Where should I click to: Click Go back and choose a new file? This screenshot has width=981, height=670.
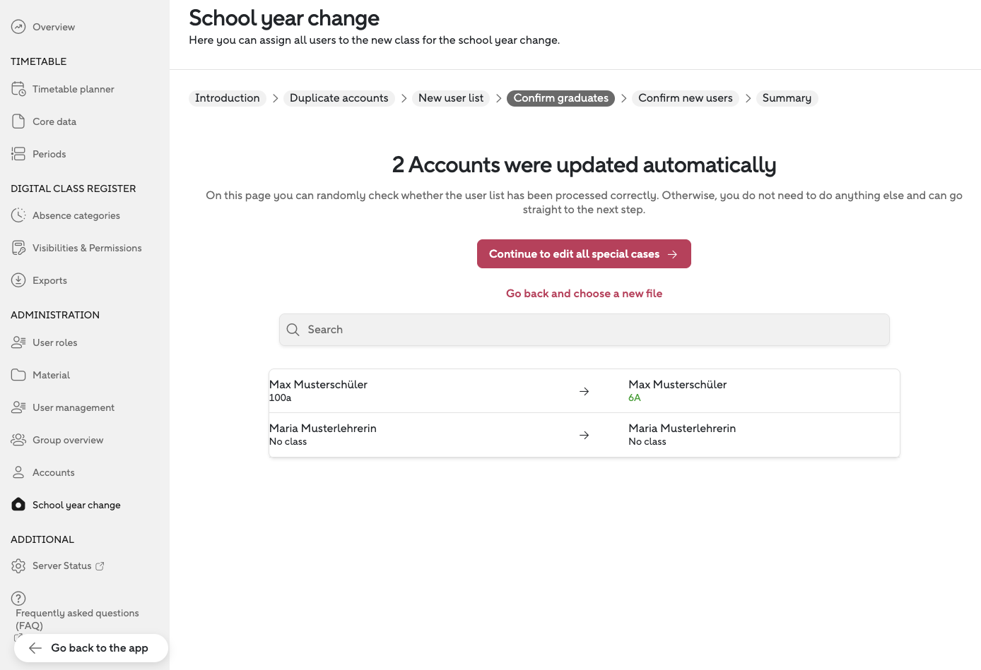[584, 294]
